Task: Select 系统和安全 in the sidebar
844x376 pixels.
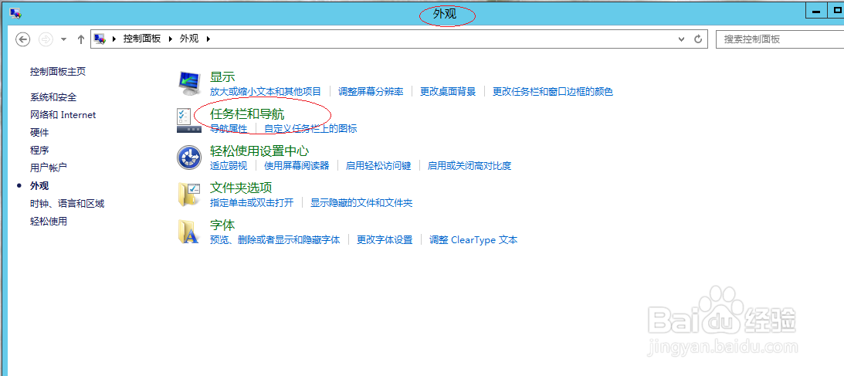Action: tap(53, 97)
